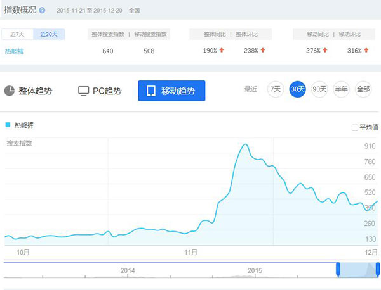Toggle the 热能裤 blue legend square
381x290 pixels.
click(8, 125)
